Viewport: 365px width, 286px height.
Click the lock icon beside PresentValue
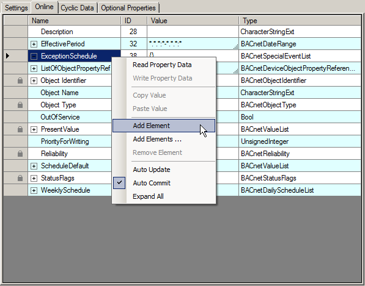20,129
